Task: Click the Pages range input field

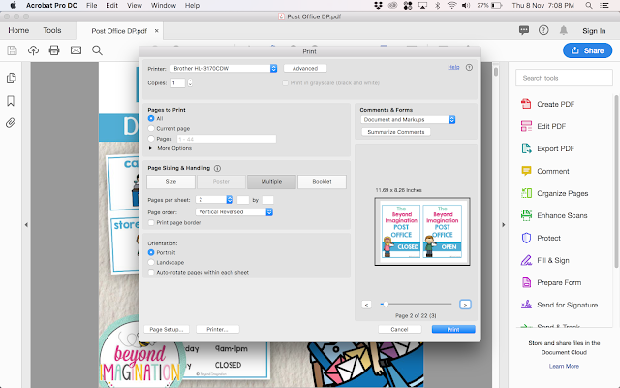Action: point(227,139)
